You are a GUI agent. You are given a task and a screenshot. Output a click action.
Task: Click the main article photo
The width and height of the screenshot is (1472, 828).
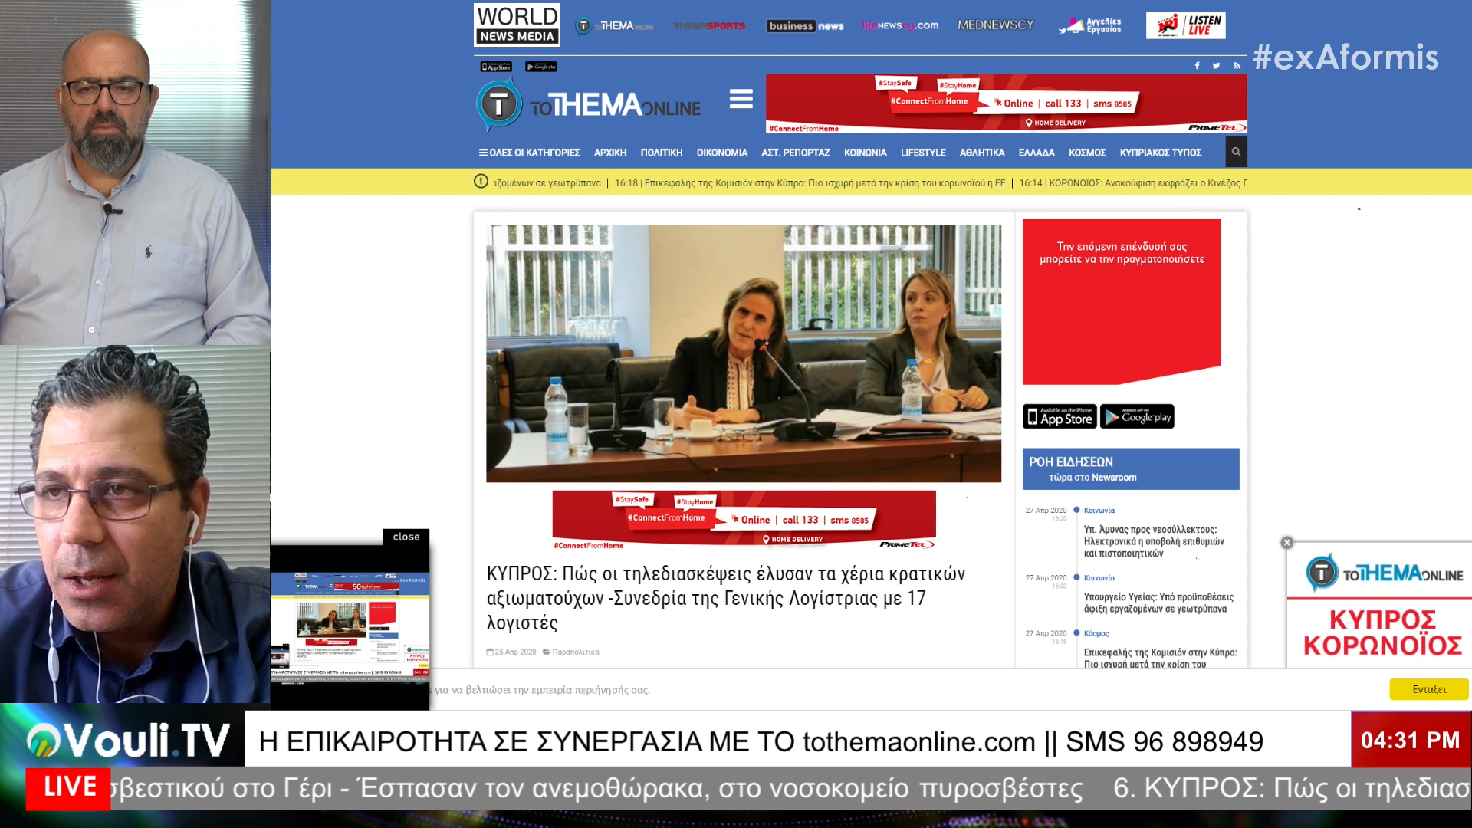[x=743, y=353]
